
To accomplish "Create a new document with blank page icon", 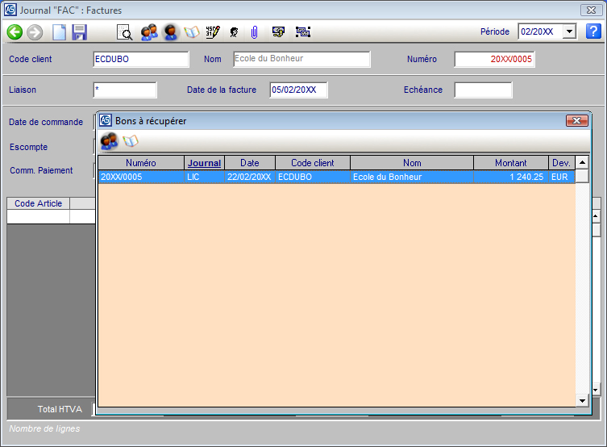I will [x=59, y=32].
